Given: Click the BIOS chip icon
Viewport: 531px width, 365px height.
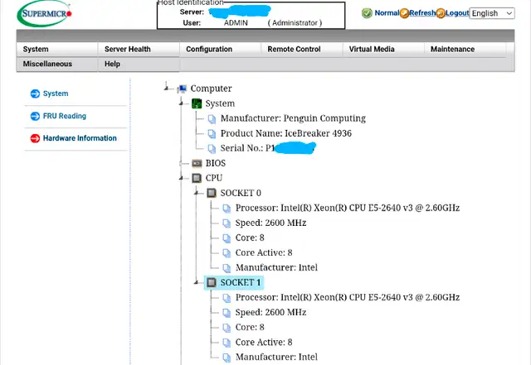Looking at the screenshot, I should pyautogui.click(x=197, y=163).
